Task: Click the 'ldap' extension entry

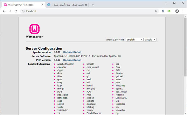Action: point(60,86)
